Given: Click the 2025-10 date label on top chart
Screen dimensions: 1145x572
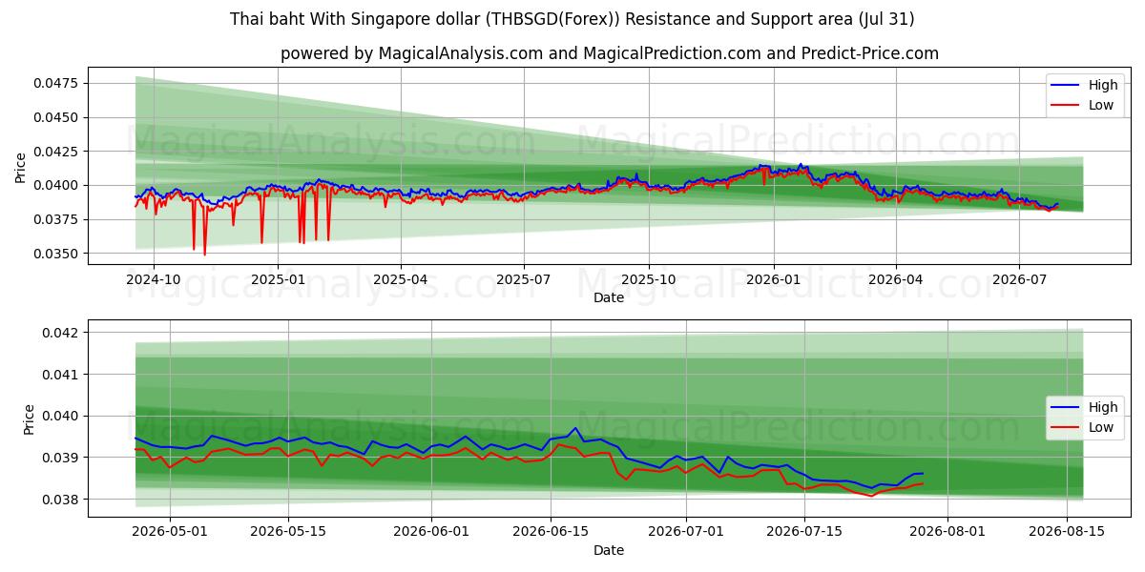Looking at the screenshot, I should [649, 281].
